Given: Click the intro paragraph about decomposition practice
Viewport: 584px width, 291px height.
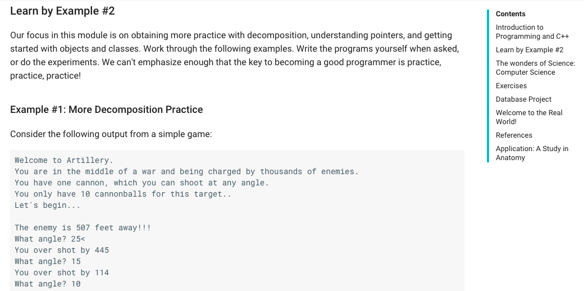Looking at the screenshot, I should click(234, 56).
